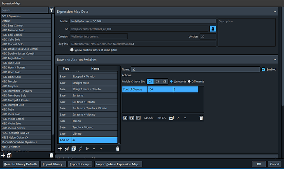Image resolution: width=284 pixels, height=169 pixels.
Task: Uncheck the Enabled checkbox
Action: click(263, 69)
